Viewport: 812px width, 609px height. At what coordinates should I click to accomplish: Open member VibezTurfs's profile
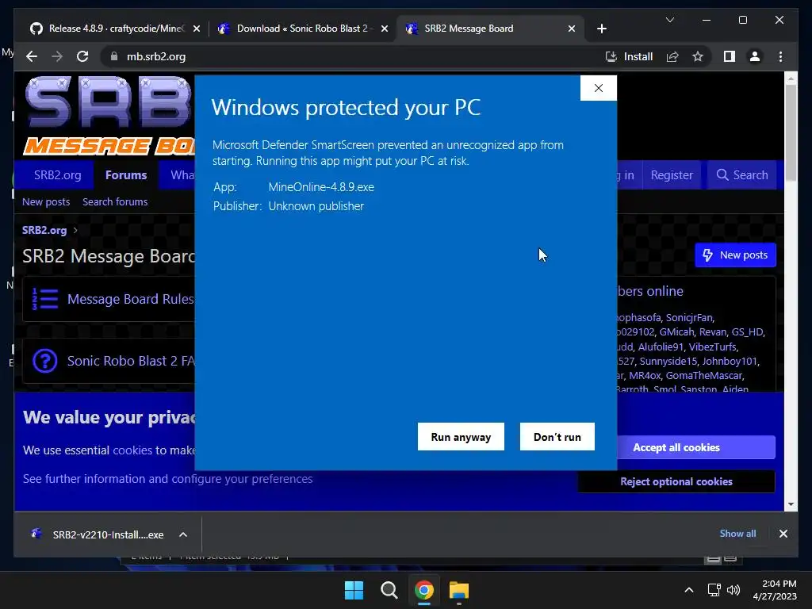tap(712, 347)
